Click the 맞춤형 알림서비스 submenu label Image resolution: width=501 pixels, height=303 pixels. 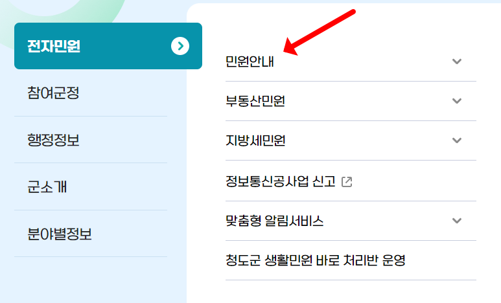click(274, 221)
